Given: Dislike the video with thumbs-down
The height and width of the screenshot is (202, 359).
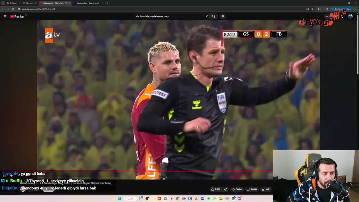Looking at the screenshot, I should pyautogui.click(x=225, y=189).
